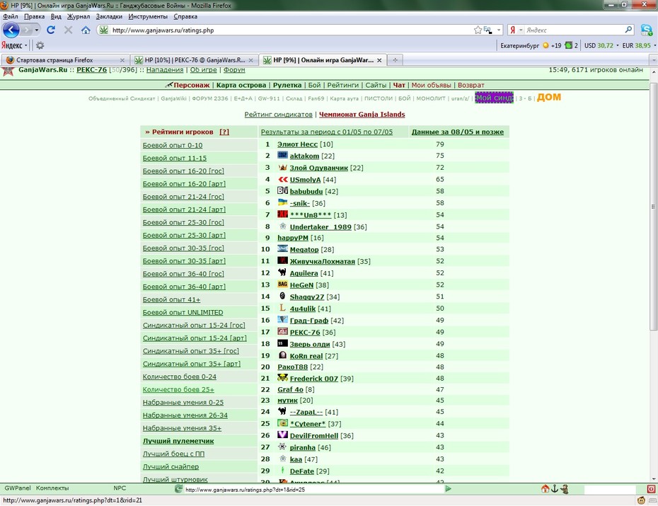Click the Yandex Я search engine icon
The image size is (658, 506).
tap(512, 30)
